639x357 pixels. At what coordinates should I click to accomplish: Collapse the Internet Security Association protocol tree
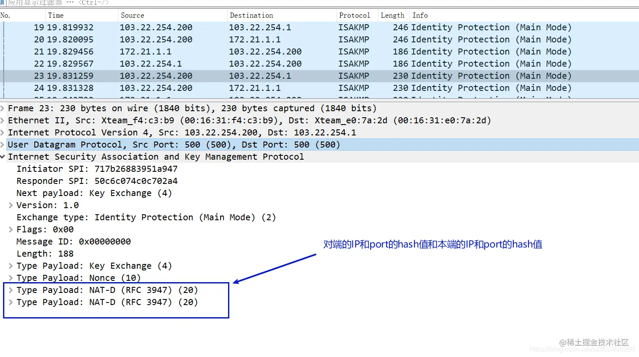(3, 157)
